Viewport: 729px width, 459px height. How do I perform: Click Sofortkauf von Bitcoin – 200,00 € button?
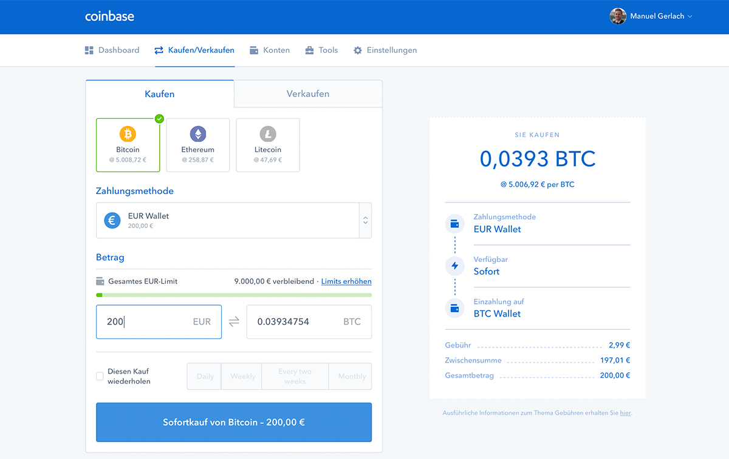234,422
